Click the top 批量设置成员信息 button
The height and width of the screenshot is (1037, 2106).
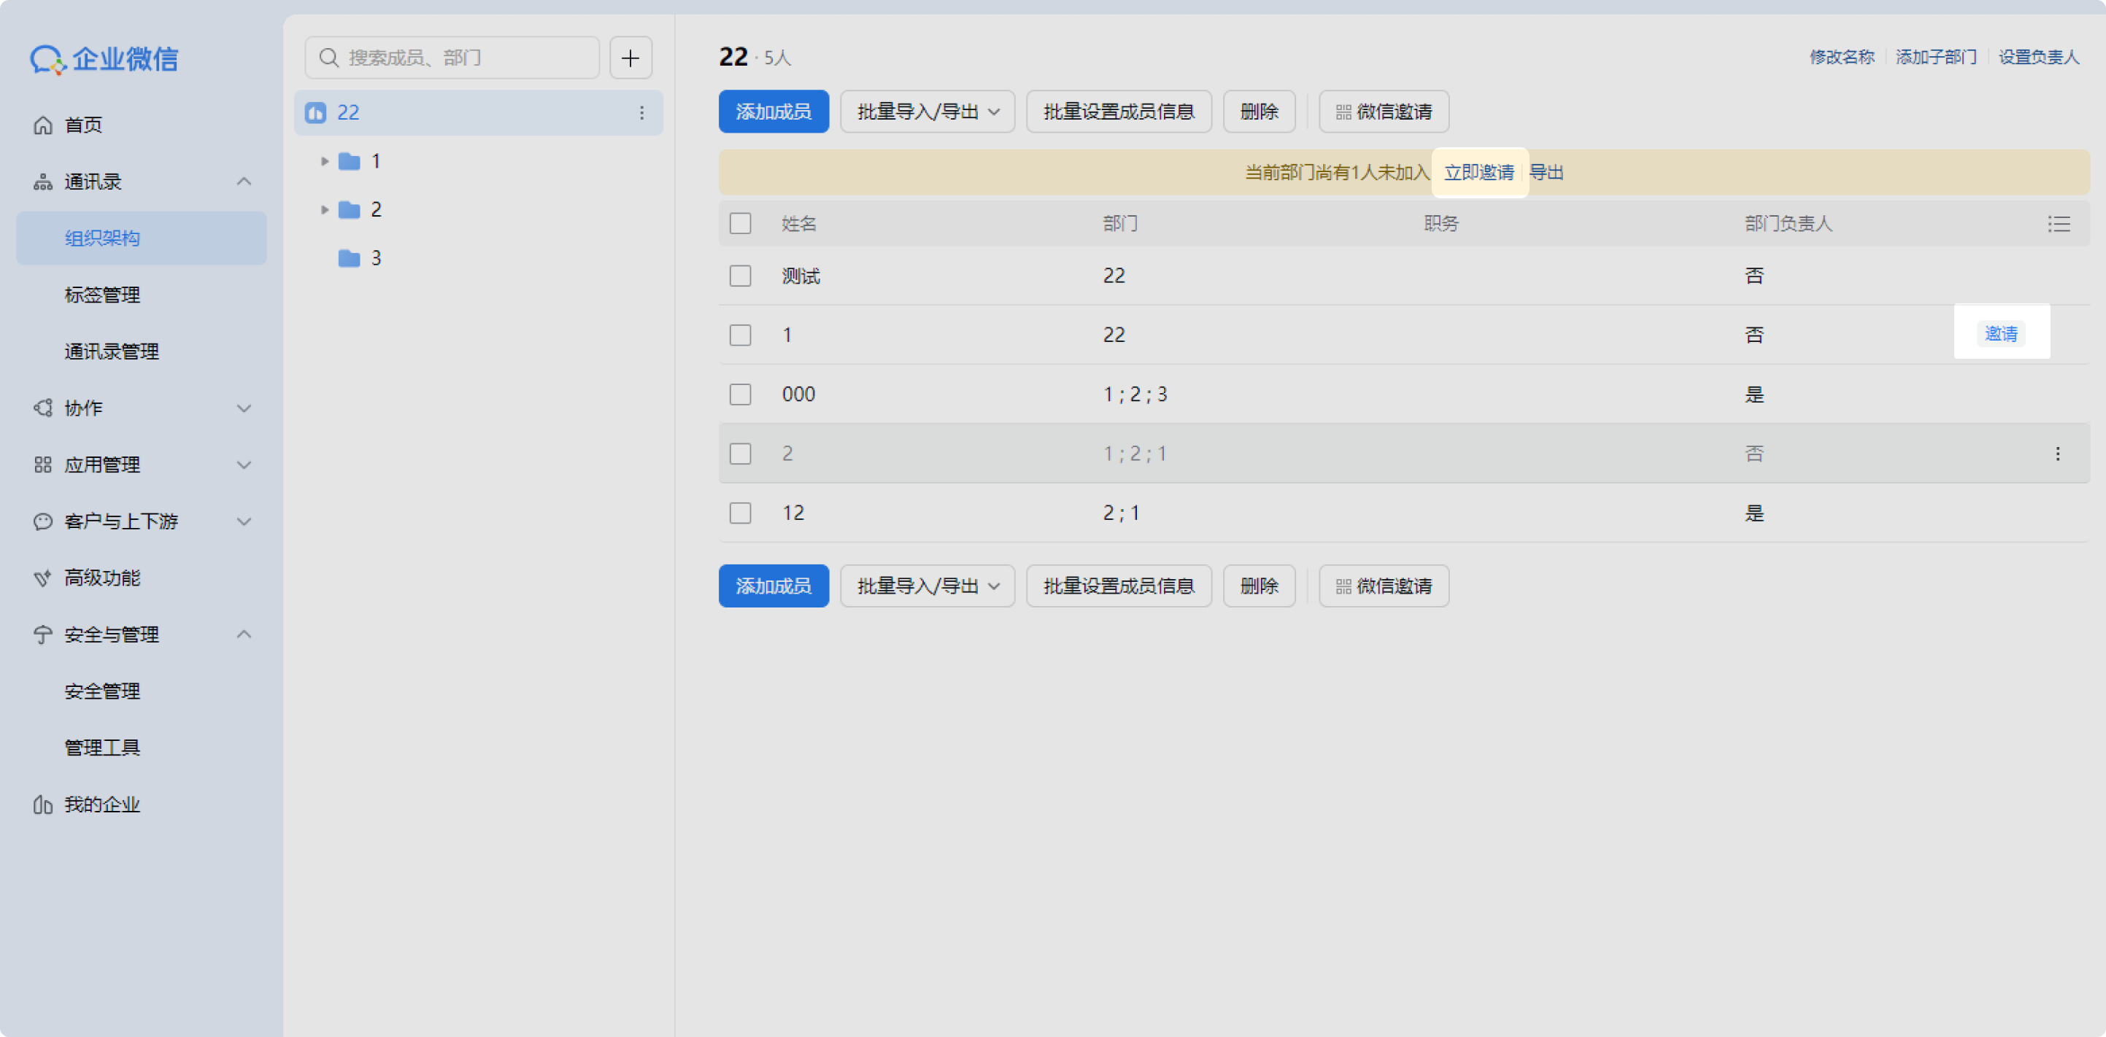[1119, 111]
